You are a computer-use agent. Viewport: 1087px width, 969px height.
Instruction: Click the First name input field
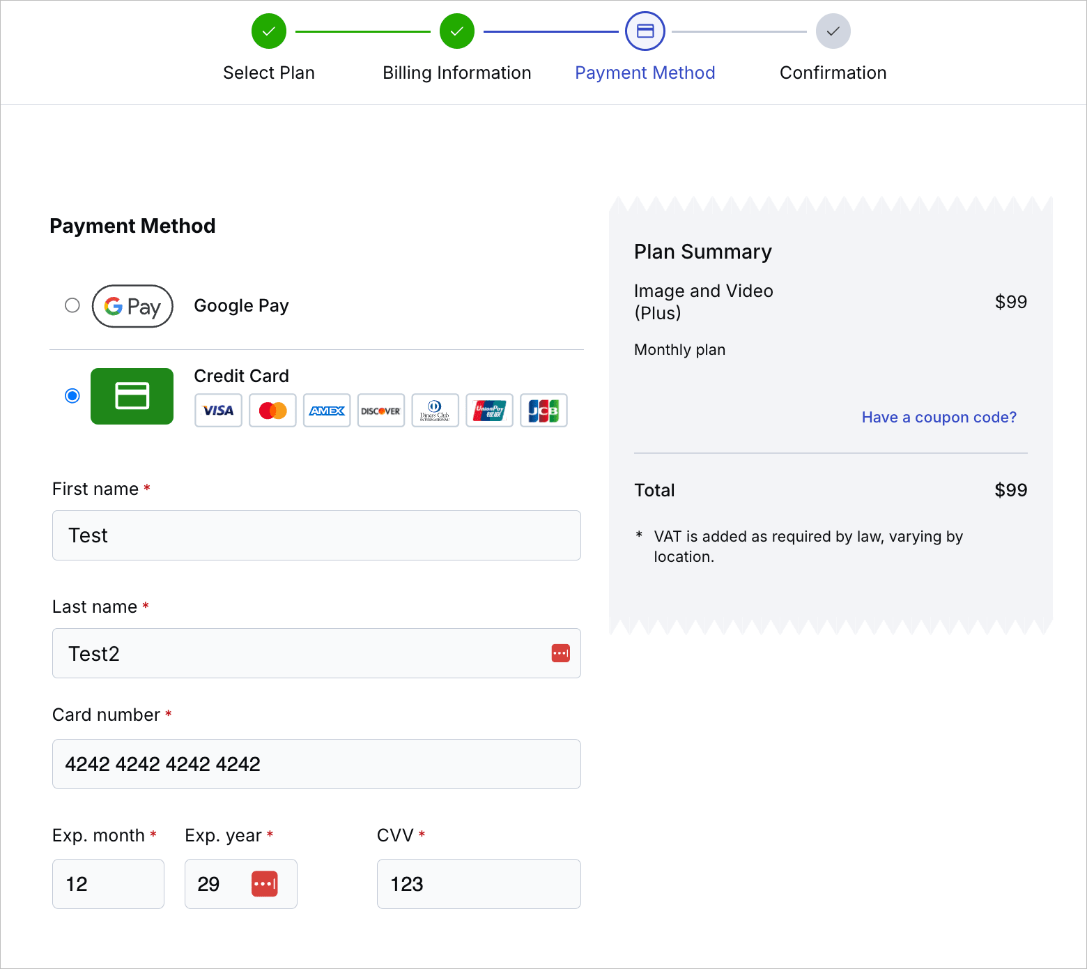point(316,535)
